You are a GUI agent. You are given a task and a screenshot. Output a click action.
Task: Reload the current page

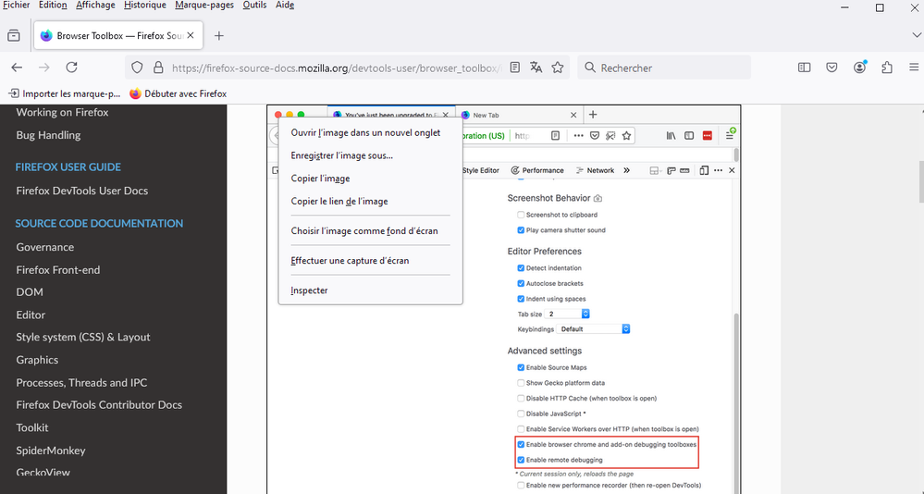(x=71, y=68)
